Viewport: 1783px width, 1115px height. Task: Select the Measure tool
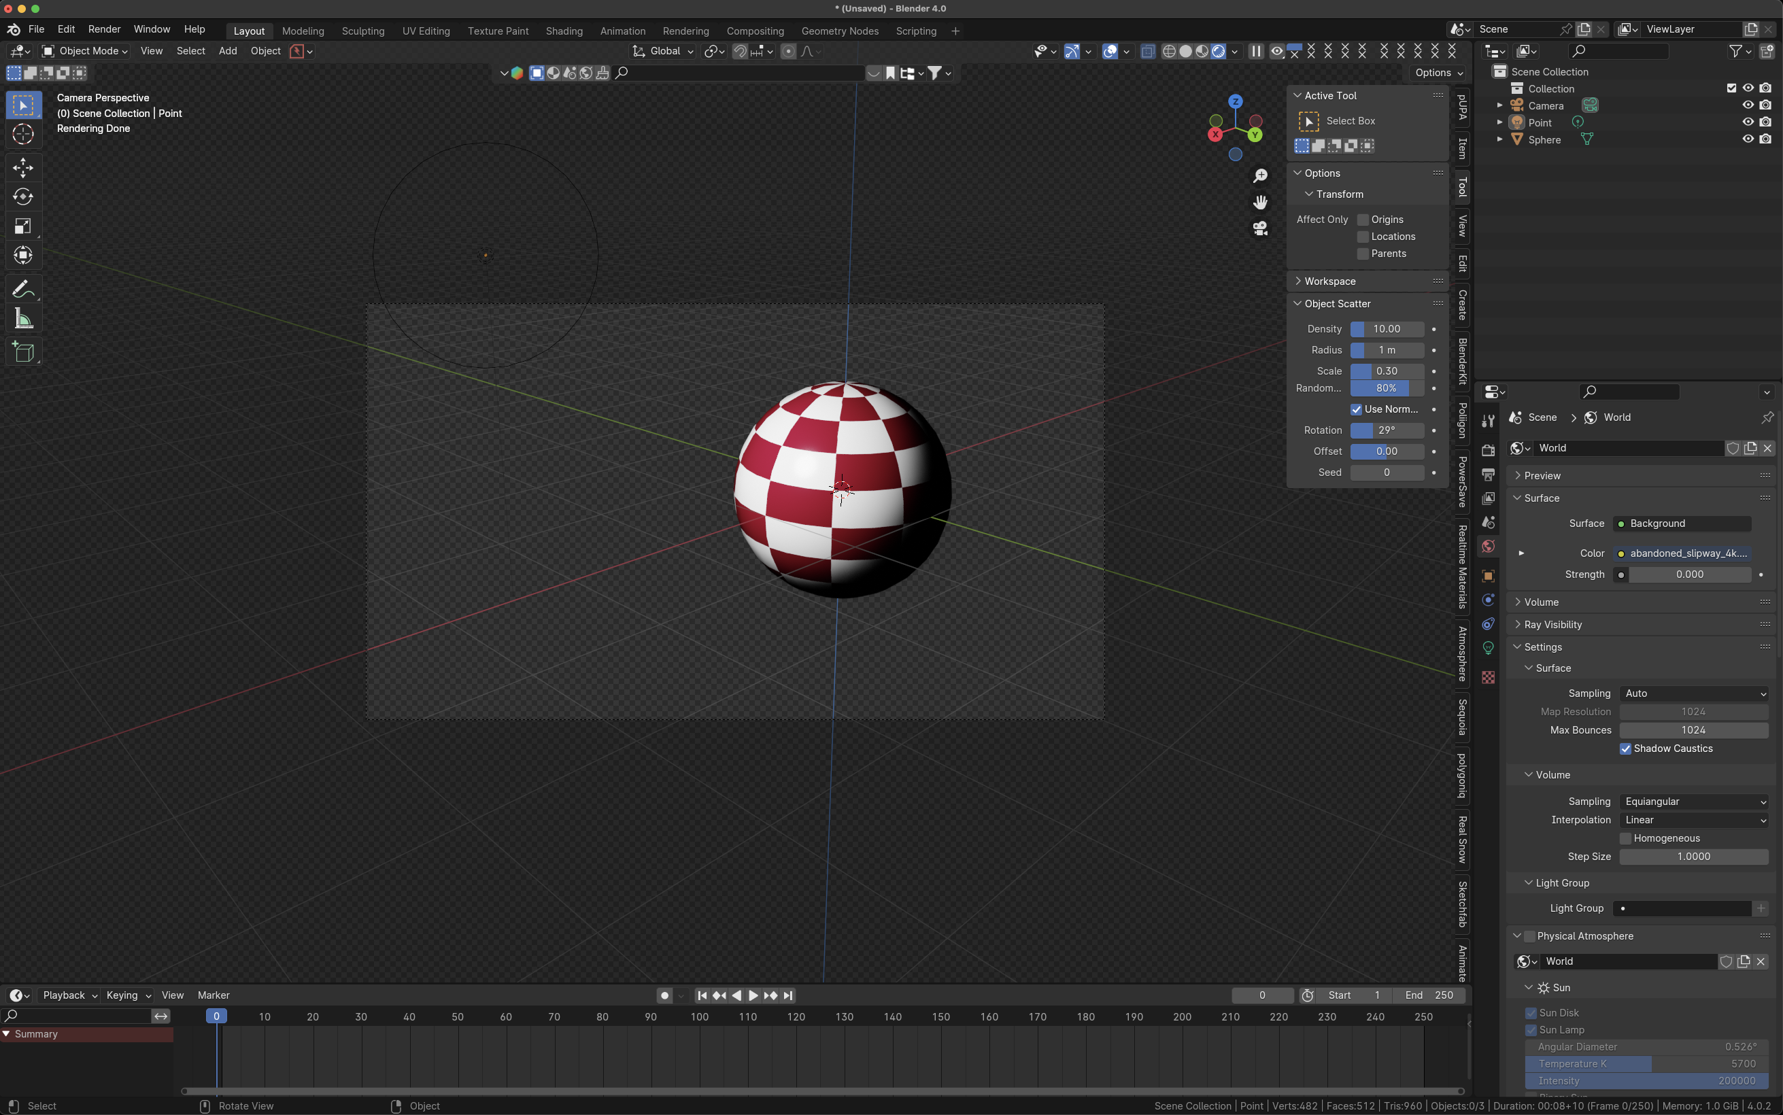pyautogui.click(x=23, y=319)
